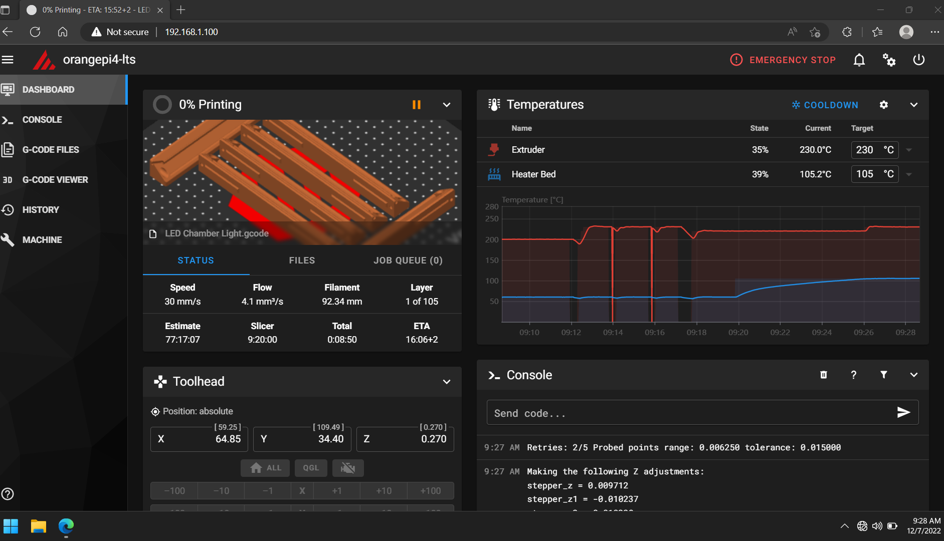Open Heater Bed temperature presets dropdown
This screenshot has height=541, width=944.
pyautogui.click(x=909, y=174)
